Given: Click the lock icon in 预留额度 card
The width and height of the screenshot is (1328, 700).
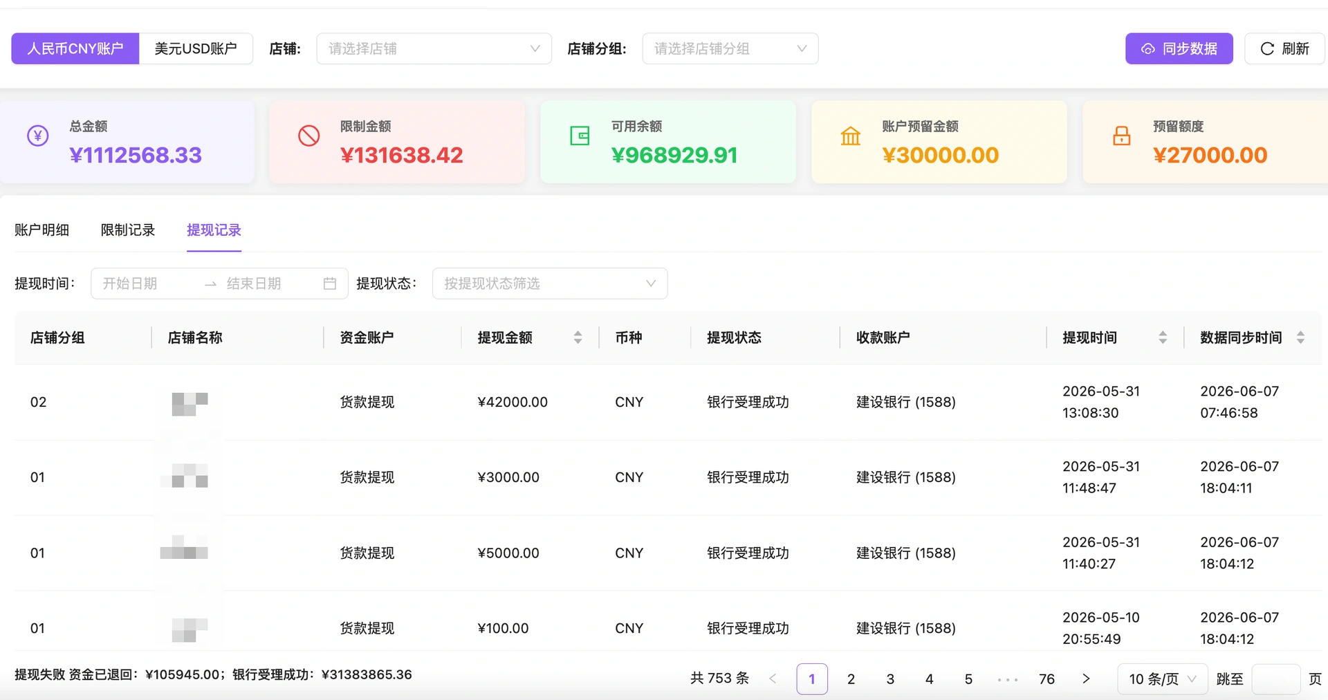Looking at the screenshot, I should click(x=1122, y=136).
